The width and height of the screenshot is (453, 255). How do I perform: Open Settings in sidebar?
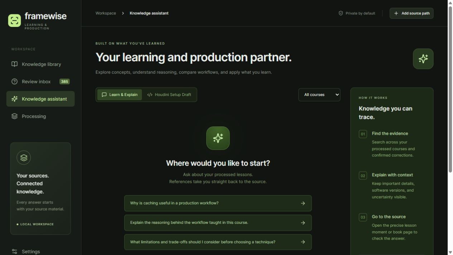coord(40,251)
